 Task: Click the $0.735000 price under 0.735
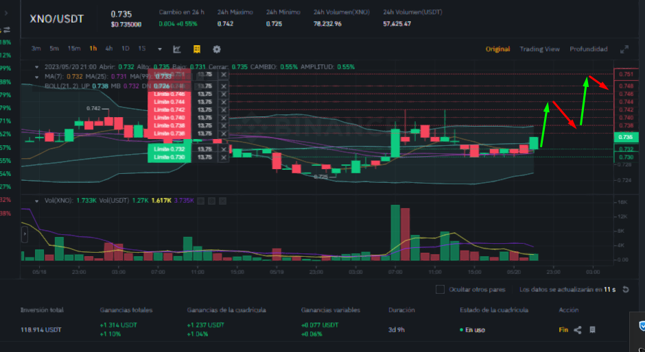(x=126, y=25)
